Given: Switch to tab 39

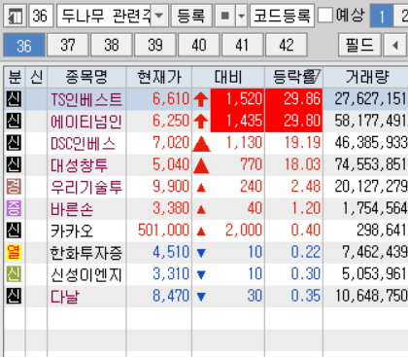Looking at the screenshot, I should [155, 45].
